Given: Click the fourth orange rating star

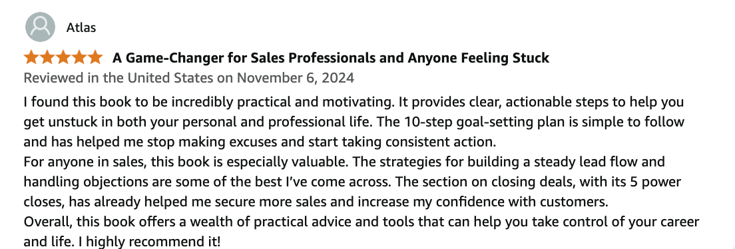Looking at the screenshot, I should pyautogui.click(x=79, y=58).
